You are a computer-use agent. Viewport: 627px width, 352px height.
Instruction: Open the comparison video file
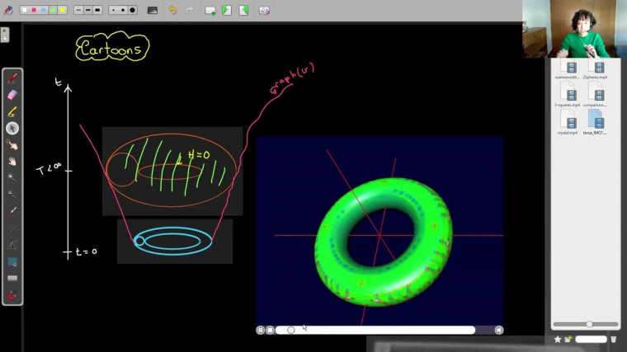[595, 94]
